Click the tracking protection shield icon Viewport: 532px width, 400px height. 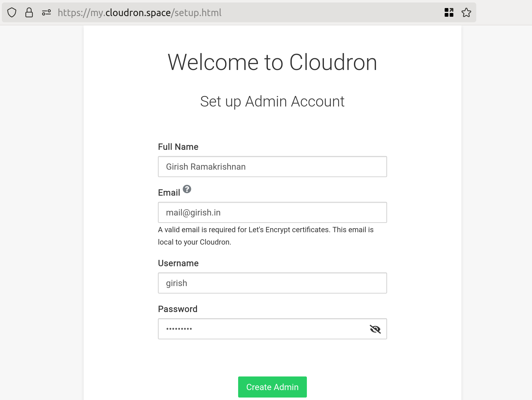[x=12, y=13]
